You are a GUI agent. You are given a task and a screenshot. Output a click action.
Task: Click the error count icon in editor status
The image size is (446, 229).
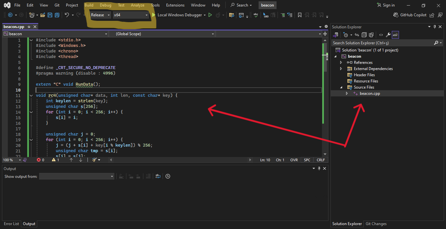[x=39, y=160]
